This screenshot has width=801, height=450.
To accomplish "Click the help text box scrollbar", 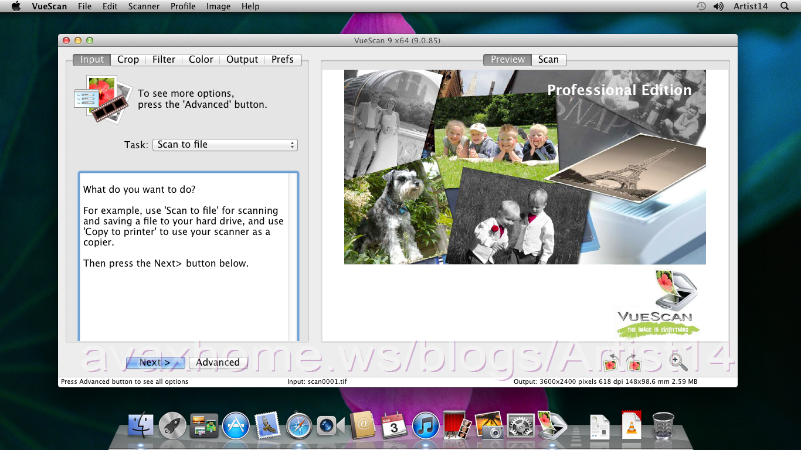I will 293,257.
